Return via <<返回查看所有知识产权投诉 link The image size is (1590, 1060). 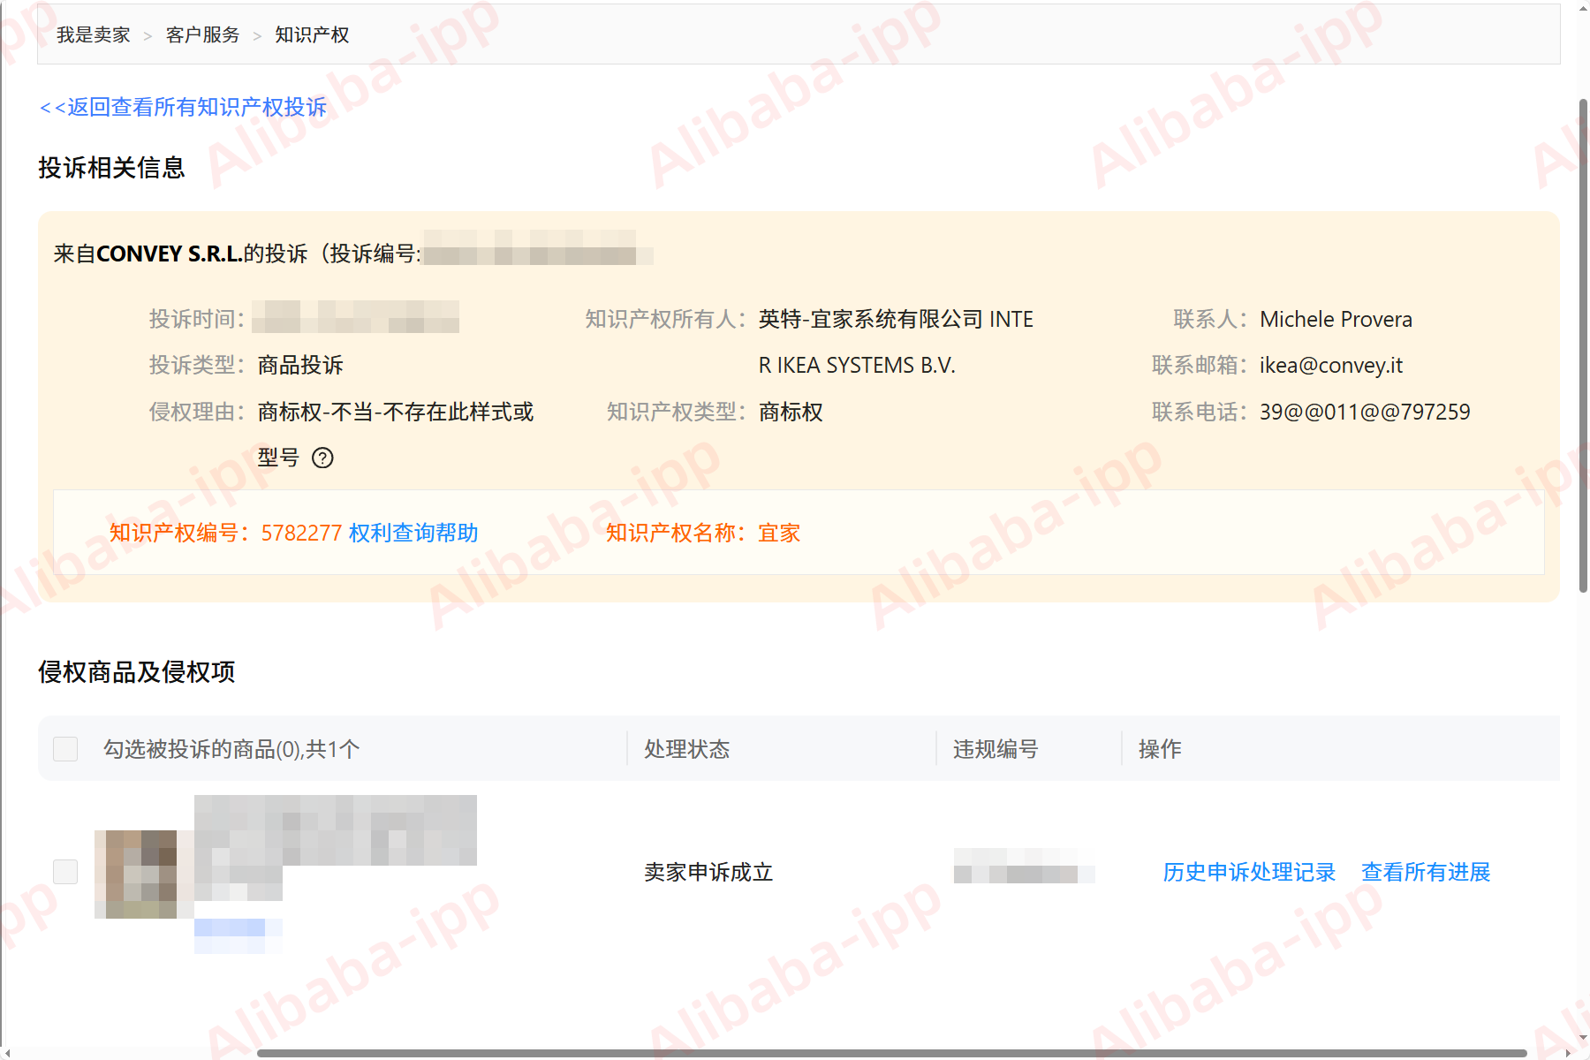[x=184, y=107]
